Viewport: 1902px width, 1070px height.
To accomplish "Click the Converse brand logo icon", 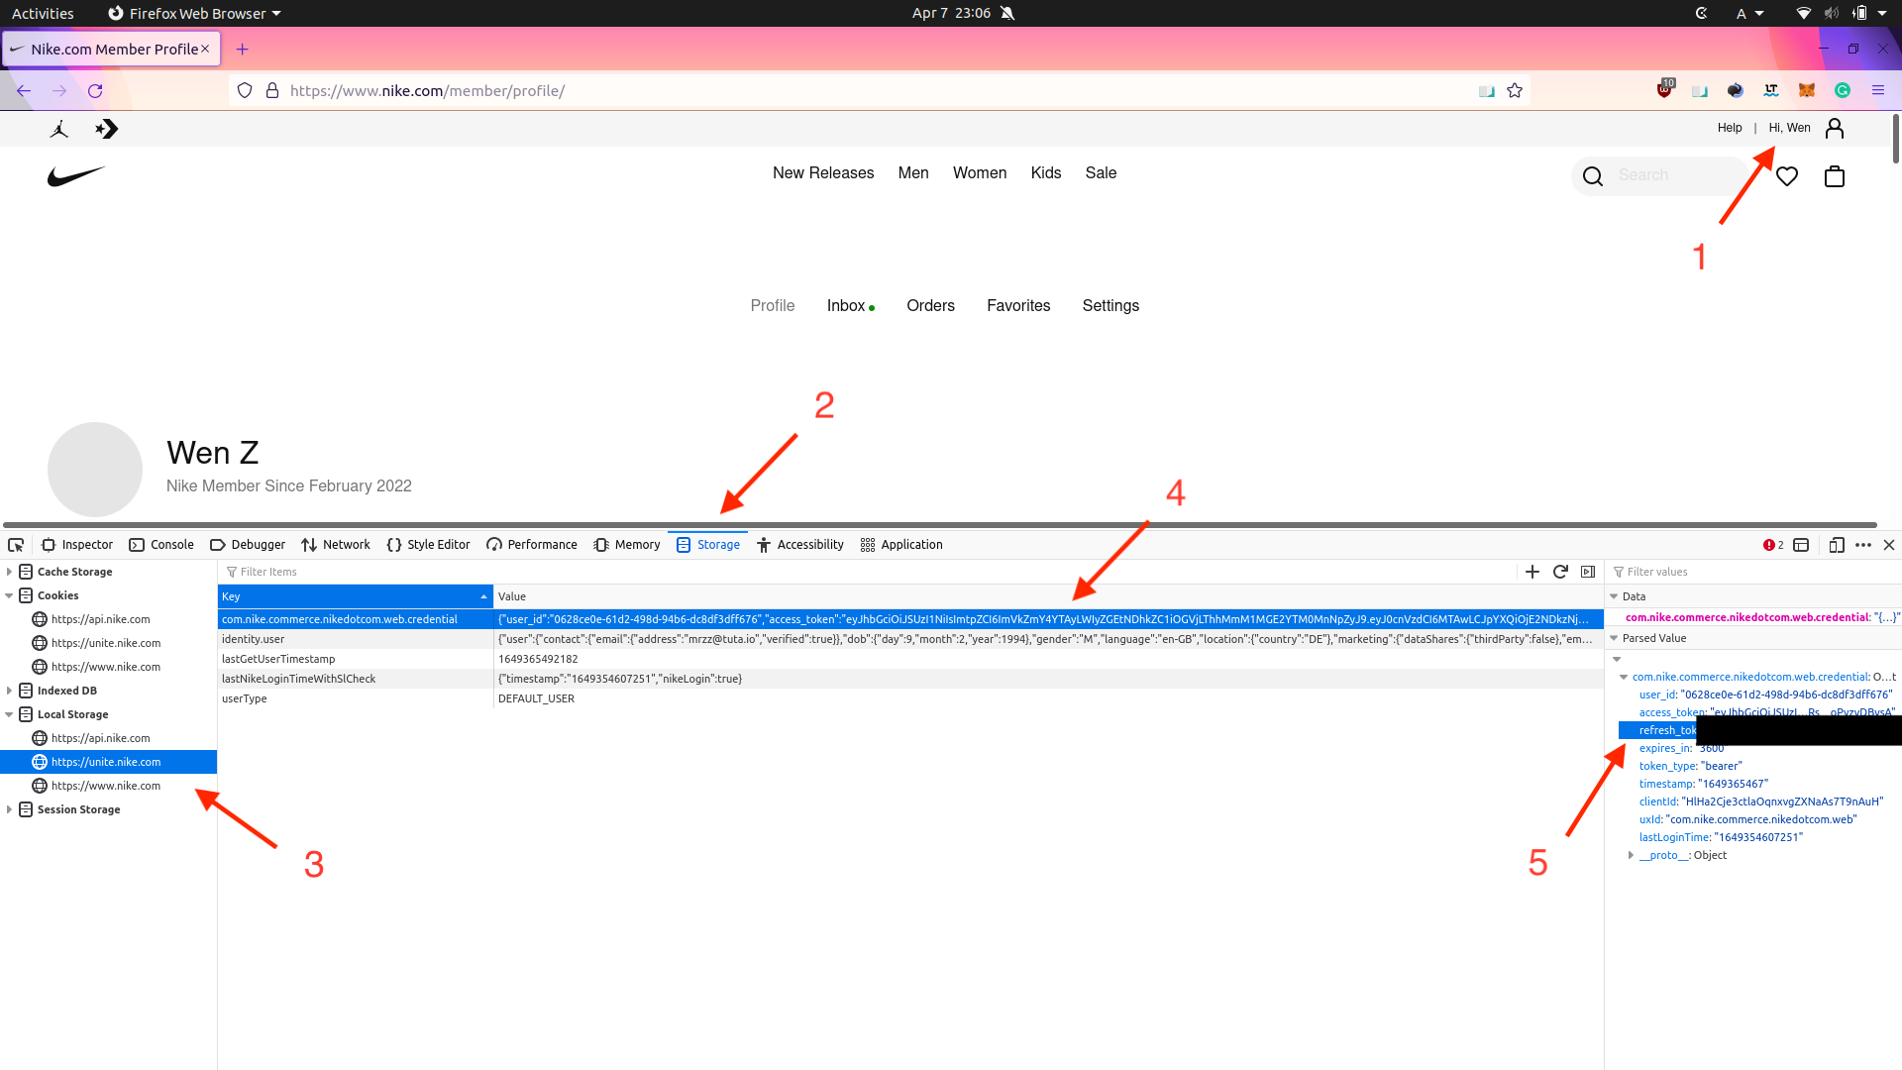I will (x=106, y=129).
